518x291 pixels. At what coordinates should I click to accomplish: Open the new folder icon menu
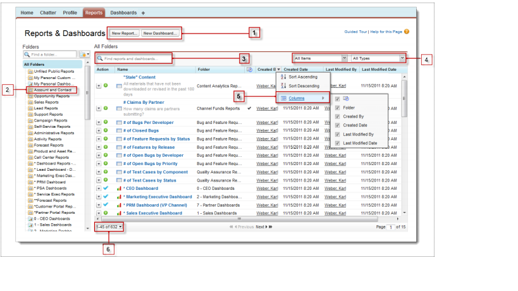[85, 54]
